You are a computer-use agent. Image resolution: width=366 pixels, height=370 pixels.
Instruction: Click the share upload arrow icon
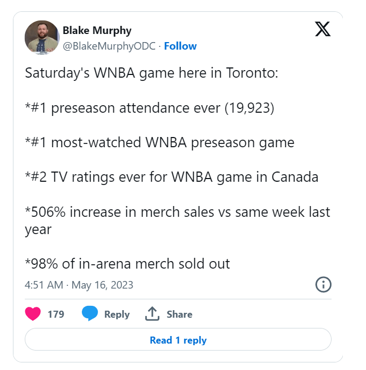coord(152,314)
